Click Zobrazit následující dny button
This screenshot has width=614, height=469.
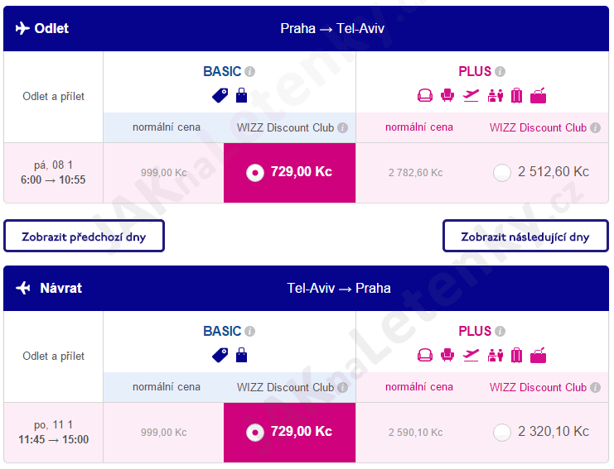pos(525,236)
